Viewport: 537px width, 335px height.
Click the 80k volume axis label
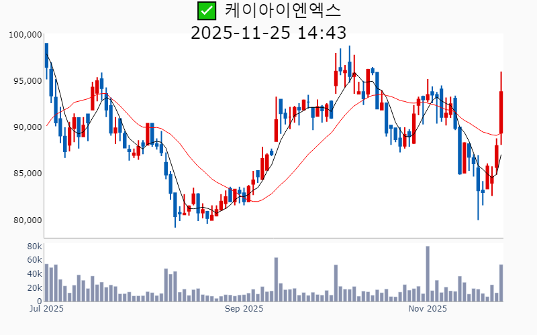[35, 247]
